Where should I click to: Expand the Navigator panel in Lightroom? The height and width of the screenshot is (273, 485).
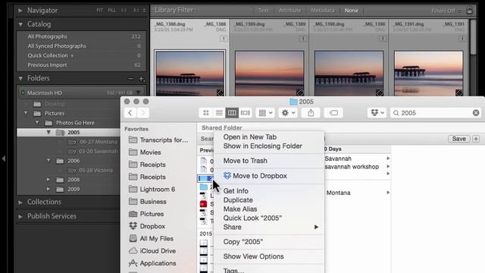pyautogui.click(x=20, y=10)
